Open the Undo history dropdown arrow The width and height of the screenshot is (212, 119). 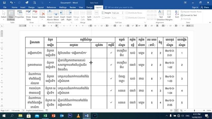[15, 3]
